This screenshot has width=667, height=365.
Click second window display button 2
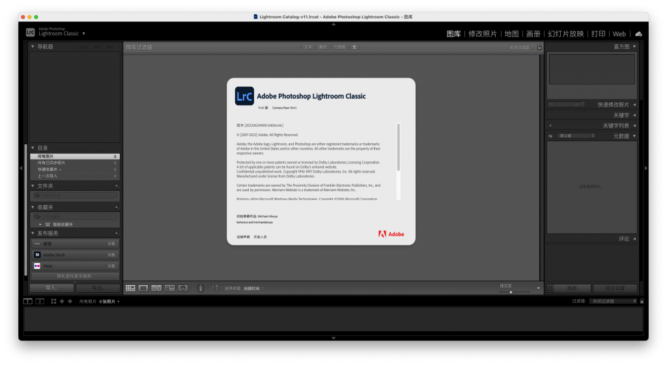[x=40, y=301]
